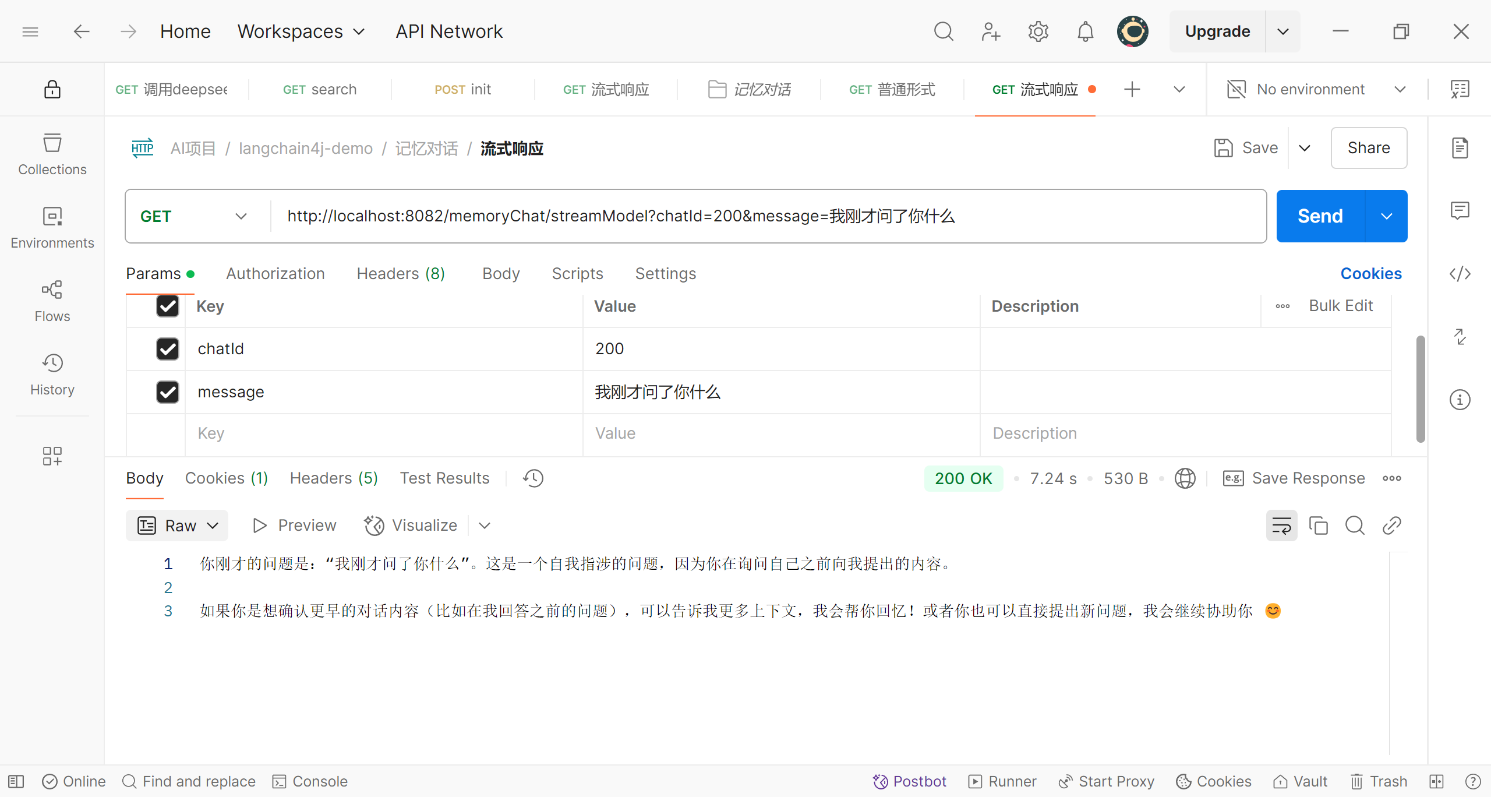
Task: Copy the response body to clipboard
Action: click(1318, 526)
